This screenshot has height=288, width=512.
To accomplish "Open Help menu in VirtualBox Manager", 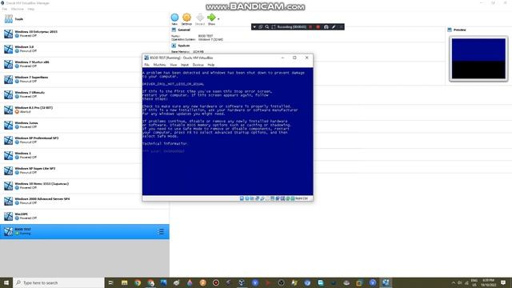I will pyautogui.click(x=30, y=9).
